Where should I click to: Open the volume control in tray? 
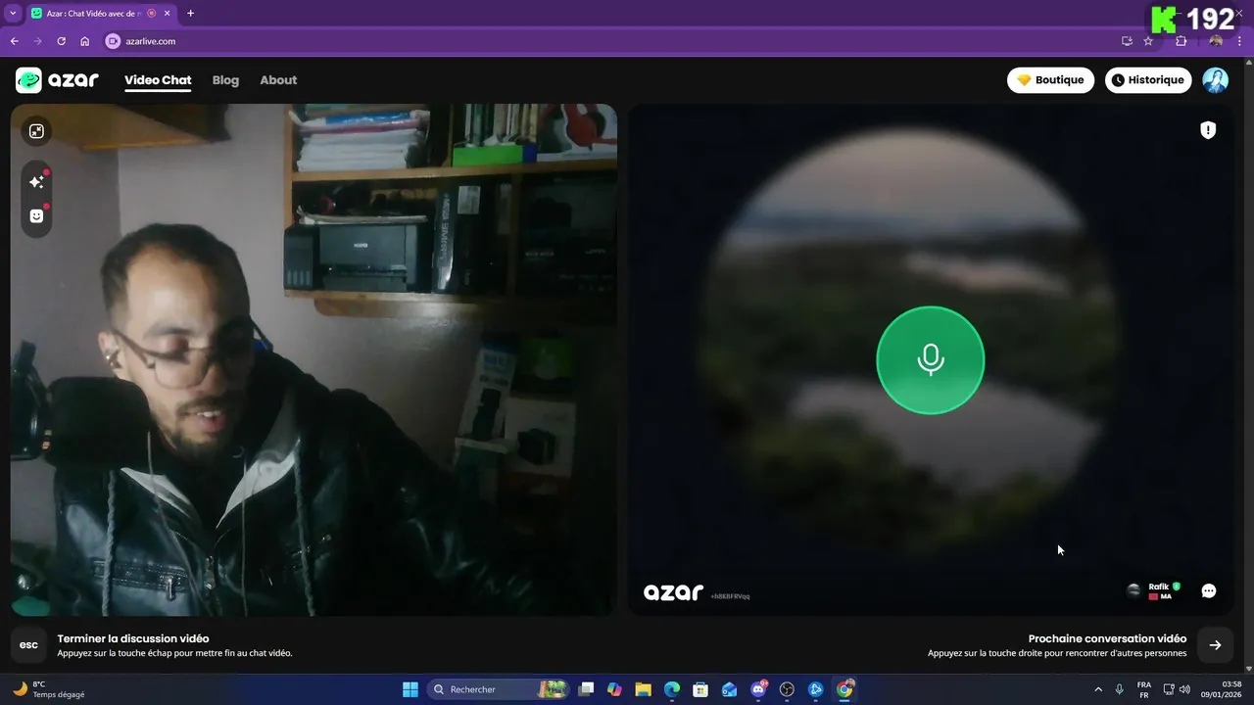(1185, 689)
